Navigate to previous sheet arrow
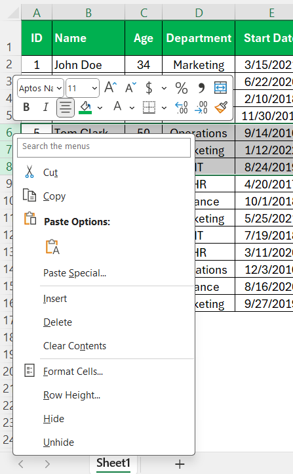This screenshot has height=474, width=293. coord(21,464)
